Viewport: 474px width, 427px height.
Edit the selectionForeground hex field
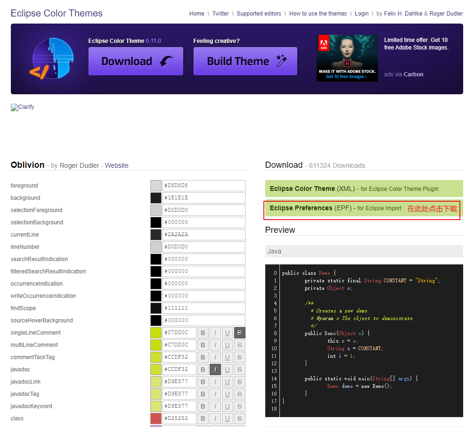point(204,210)
